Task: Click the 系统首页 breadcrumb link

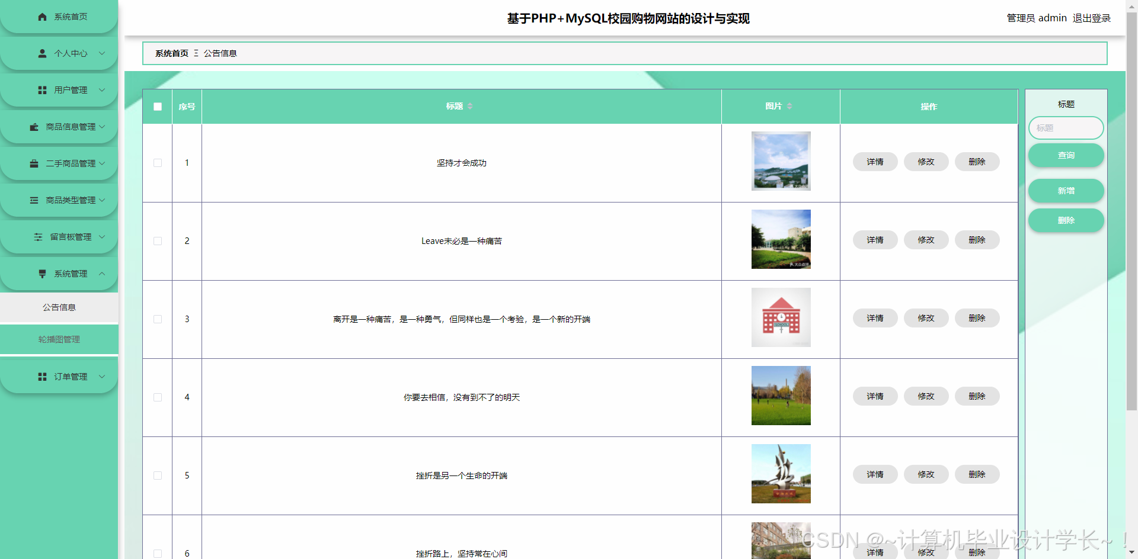Action: click(x=172, y=53)
